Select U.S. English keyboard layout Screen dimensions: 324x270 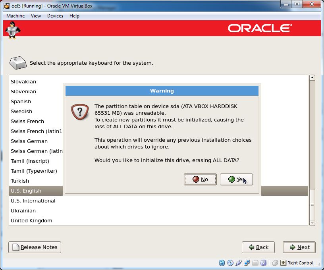(x=36, y=191)
